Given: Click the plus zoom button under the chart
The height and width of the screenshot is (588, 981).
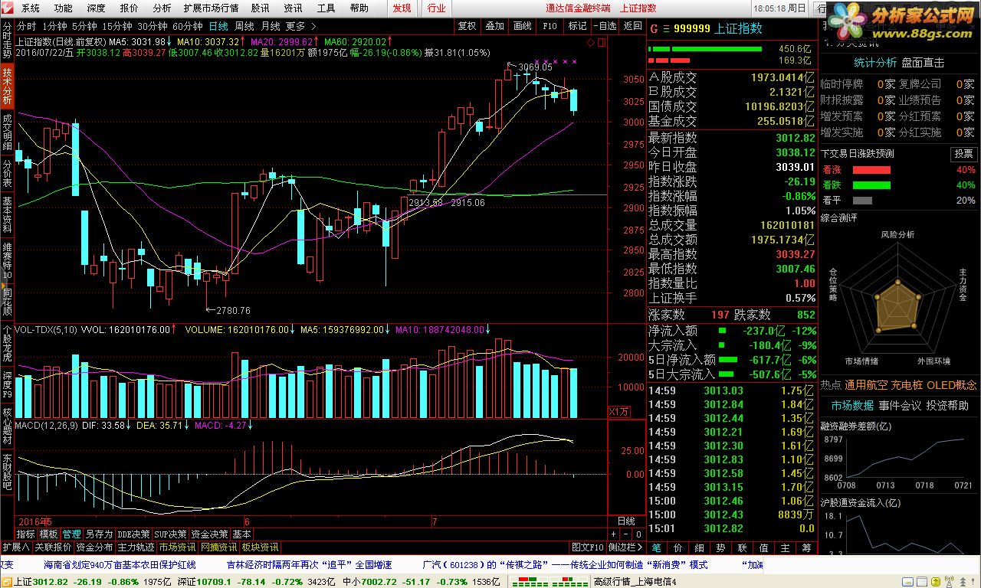Looking at the screenshot, I should 614,534.
